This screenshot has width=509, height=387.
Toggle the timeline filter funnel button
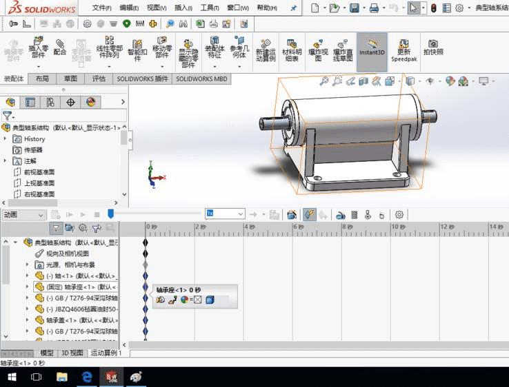pos(56,228)
